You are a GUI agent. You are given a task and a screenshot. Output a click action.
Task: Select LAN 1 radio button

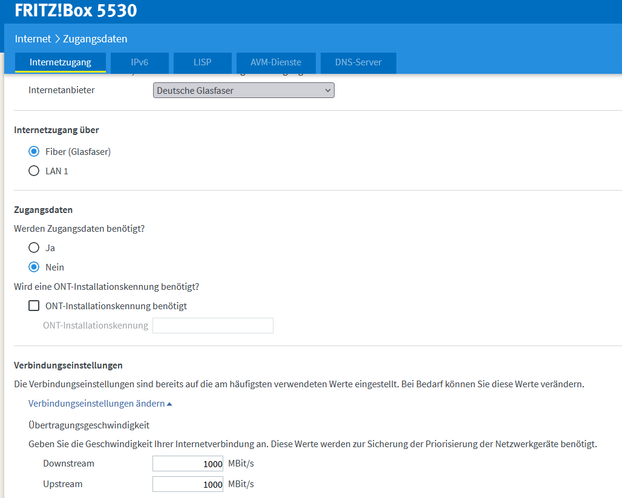point(34,171)
